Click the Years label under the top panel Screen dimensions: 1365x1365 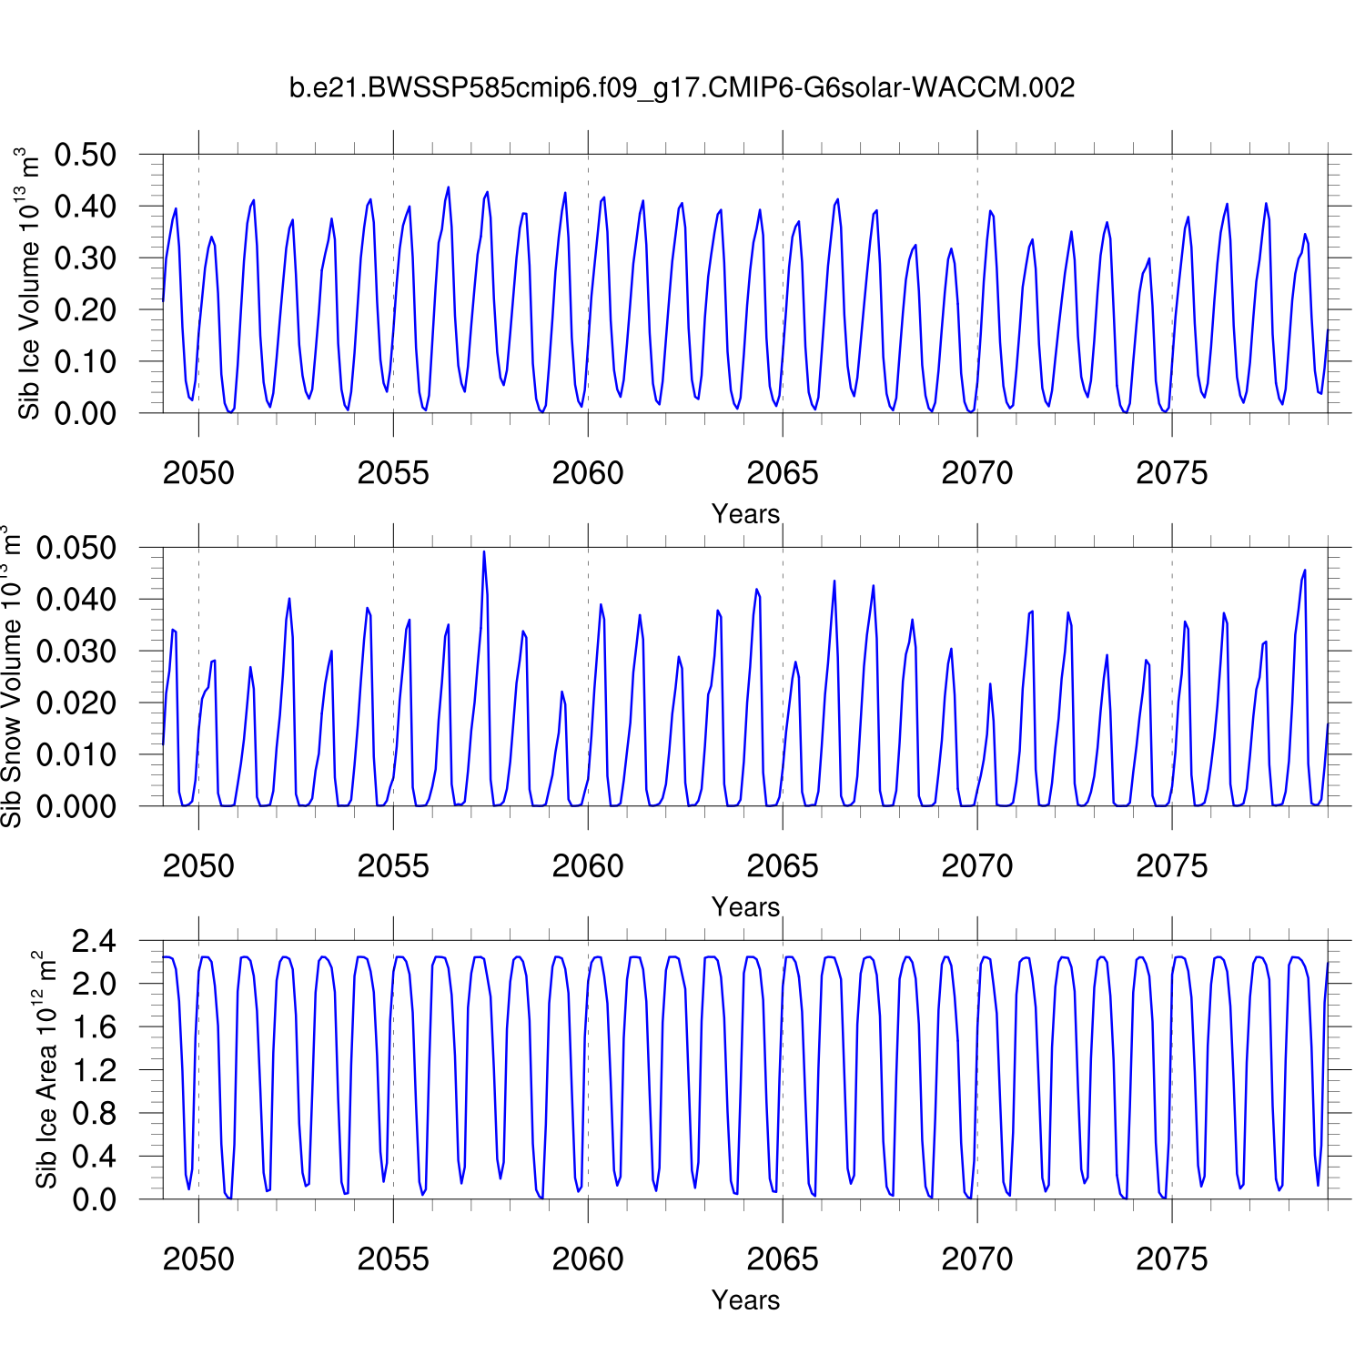tap(745, 514)
